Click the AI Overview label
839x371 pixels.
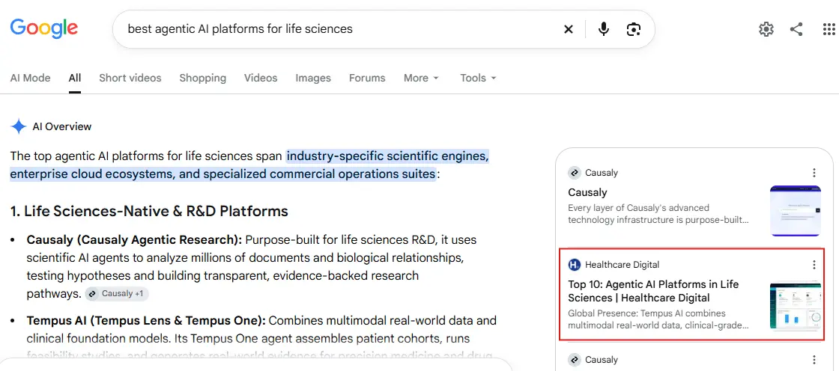click(62, 126)
